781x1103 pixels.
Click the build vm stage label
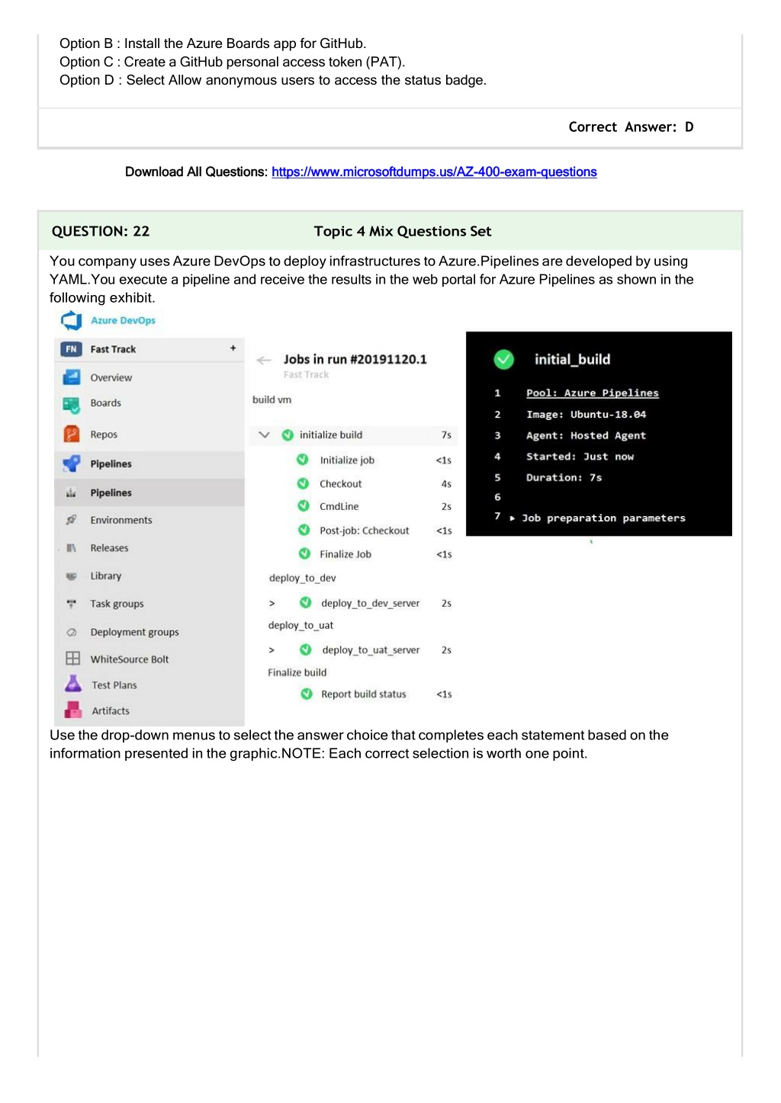272,399
